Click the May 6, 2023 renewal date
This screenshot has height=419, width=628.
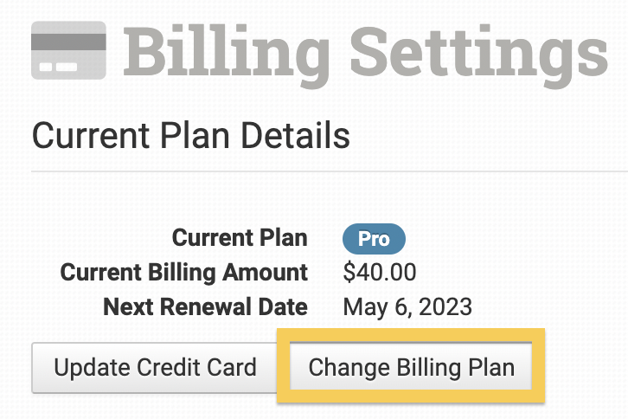(407, 306)
